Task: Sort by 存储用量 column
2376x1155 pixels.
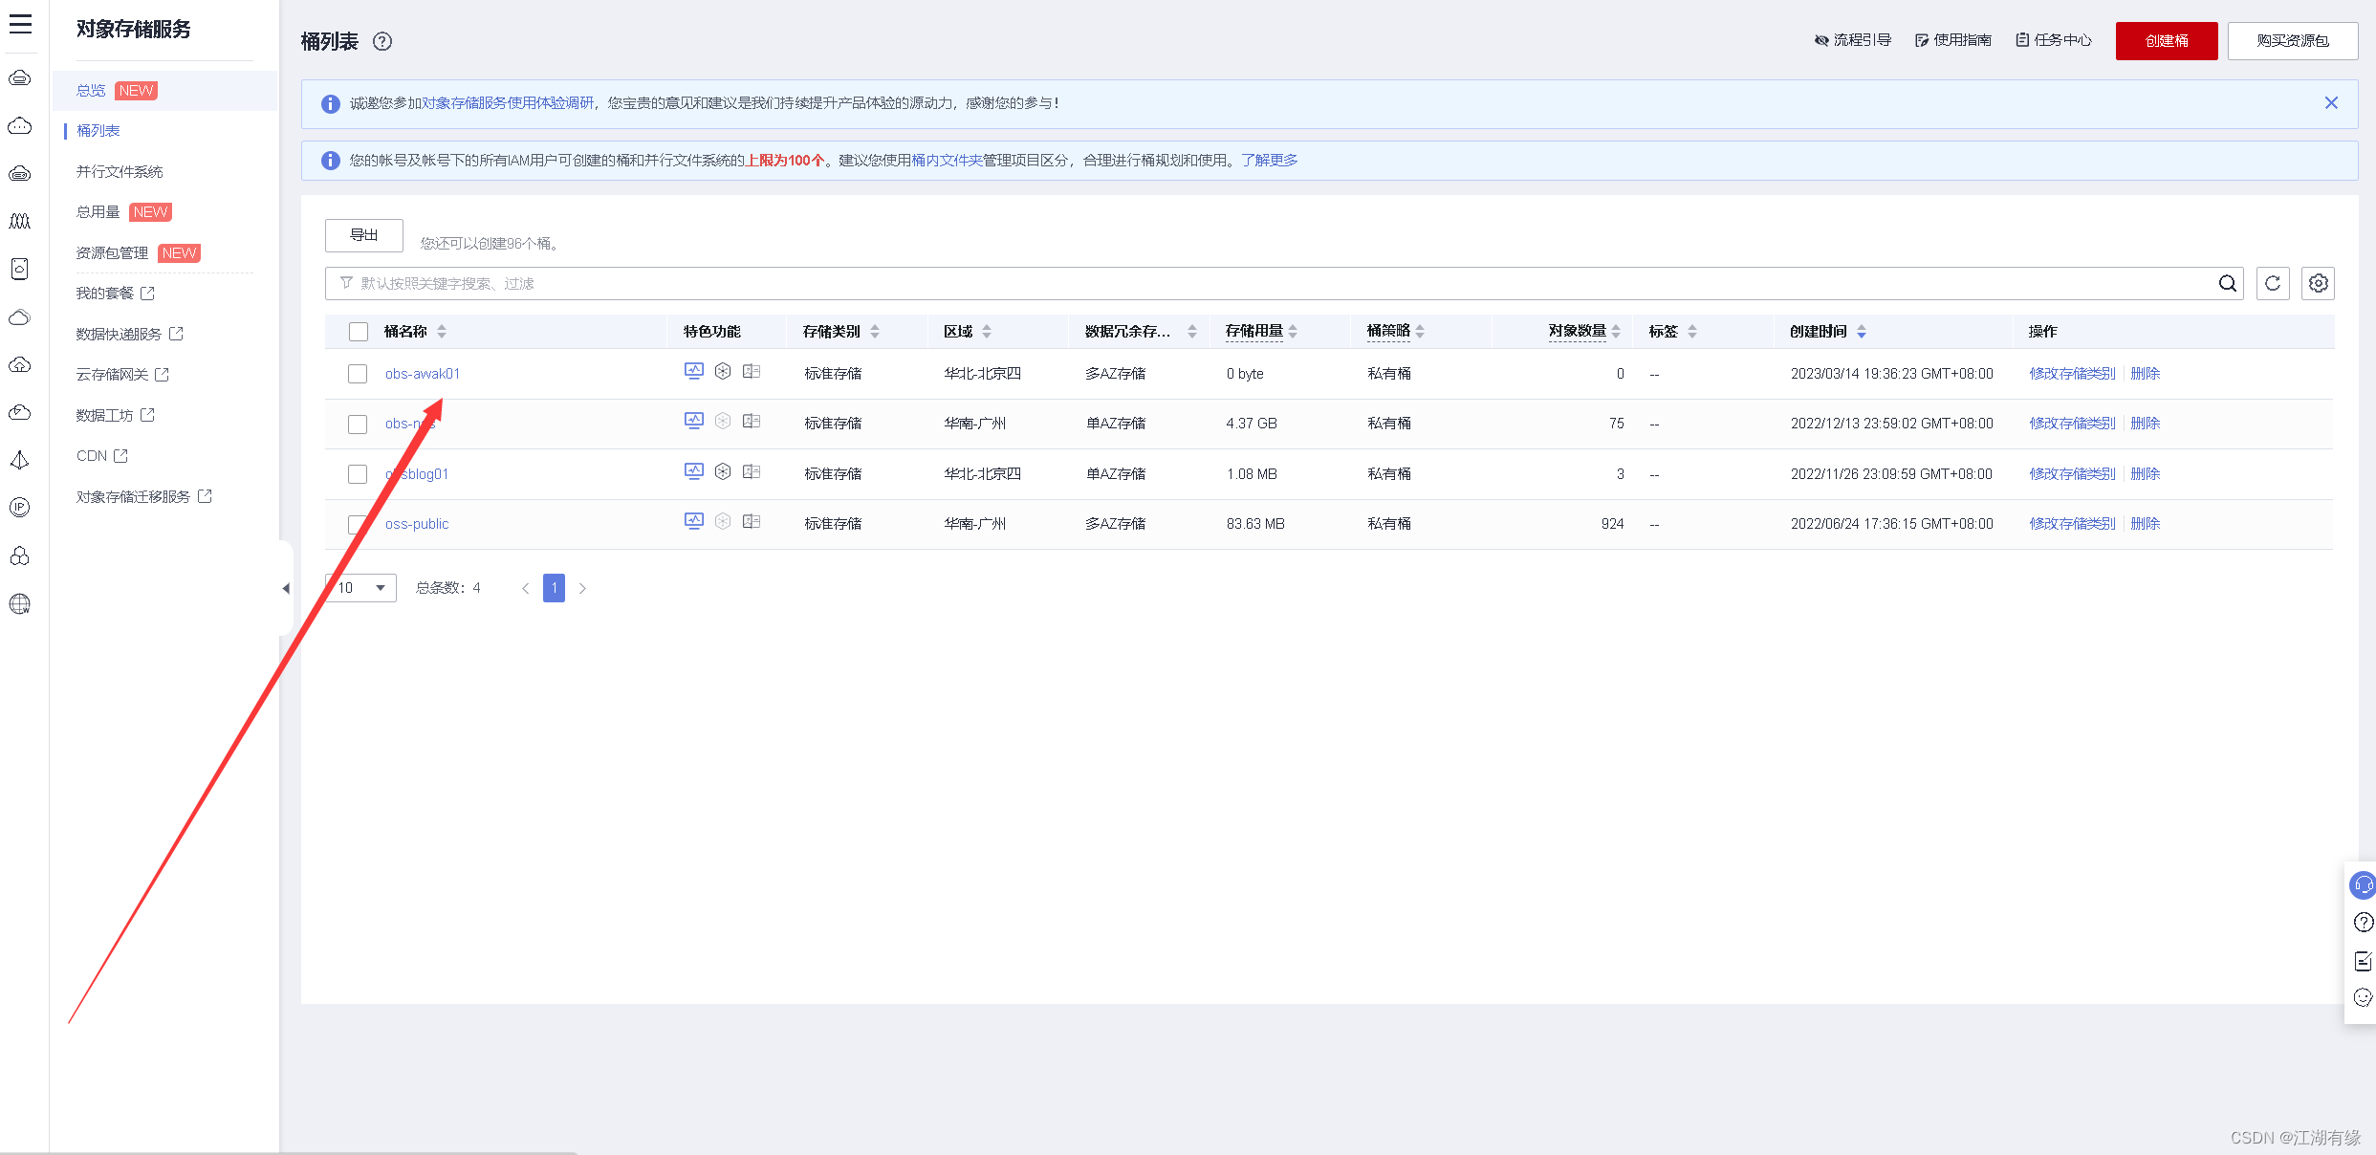Action: 1293,332
